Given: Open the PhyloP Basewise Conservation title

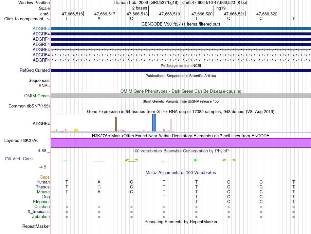Looking at the screenshot, I should click(181, 151).
